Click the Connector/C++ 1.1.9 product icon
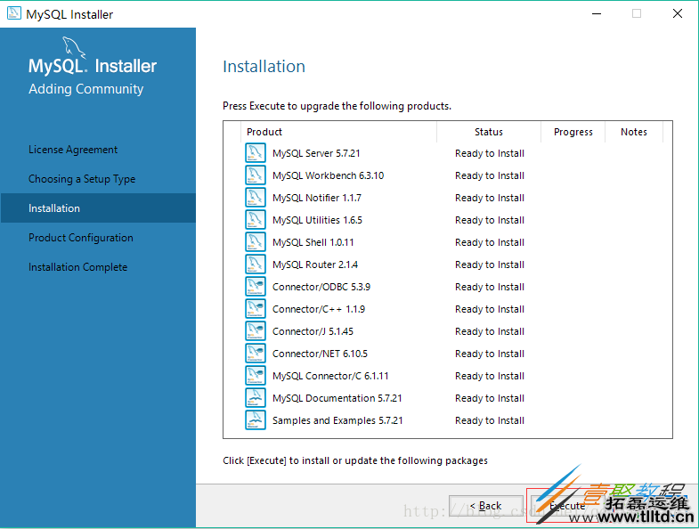 (256, 309)
